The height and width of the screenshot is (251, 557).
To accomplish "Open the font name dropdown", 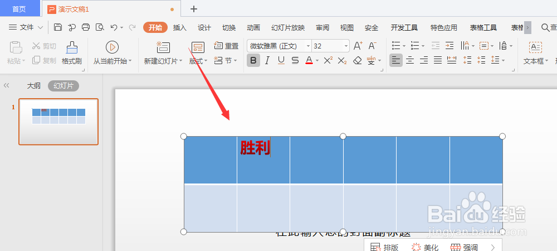I will coord(308,46).
